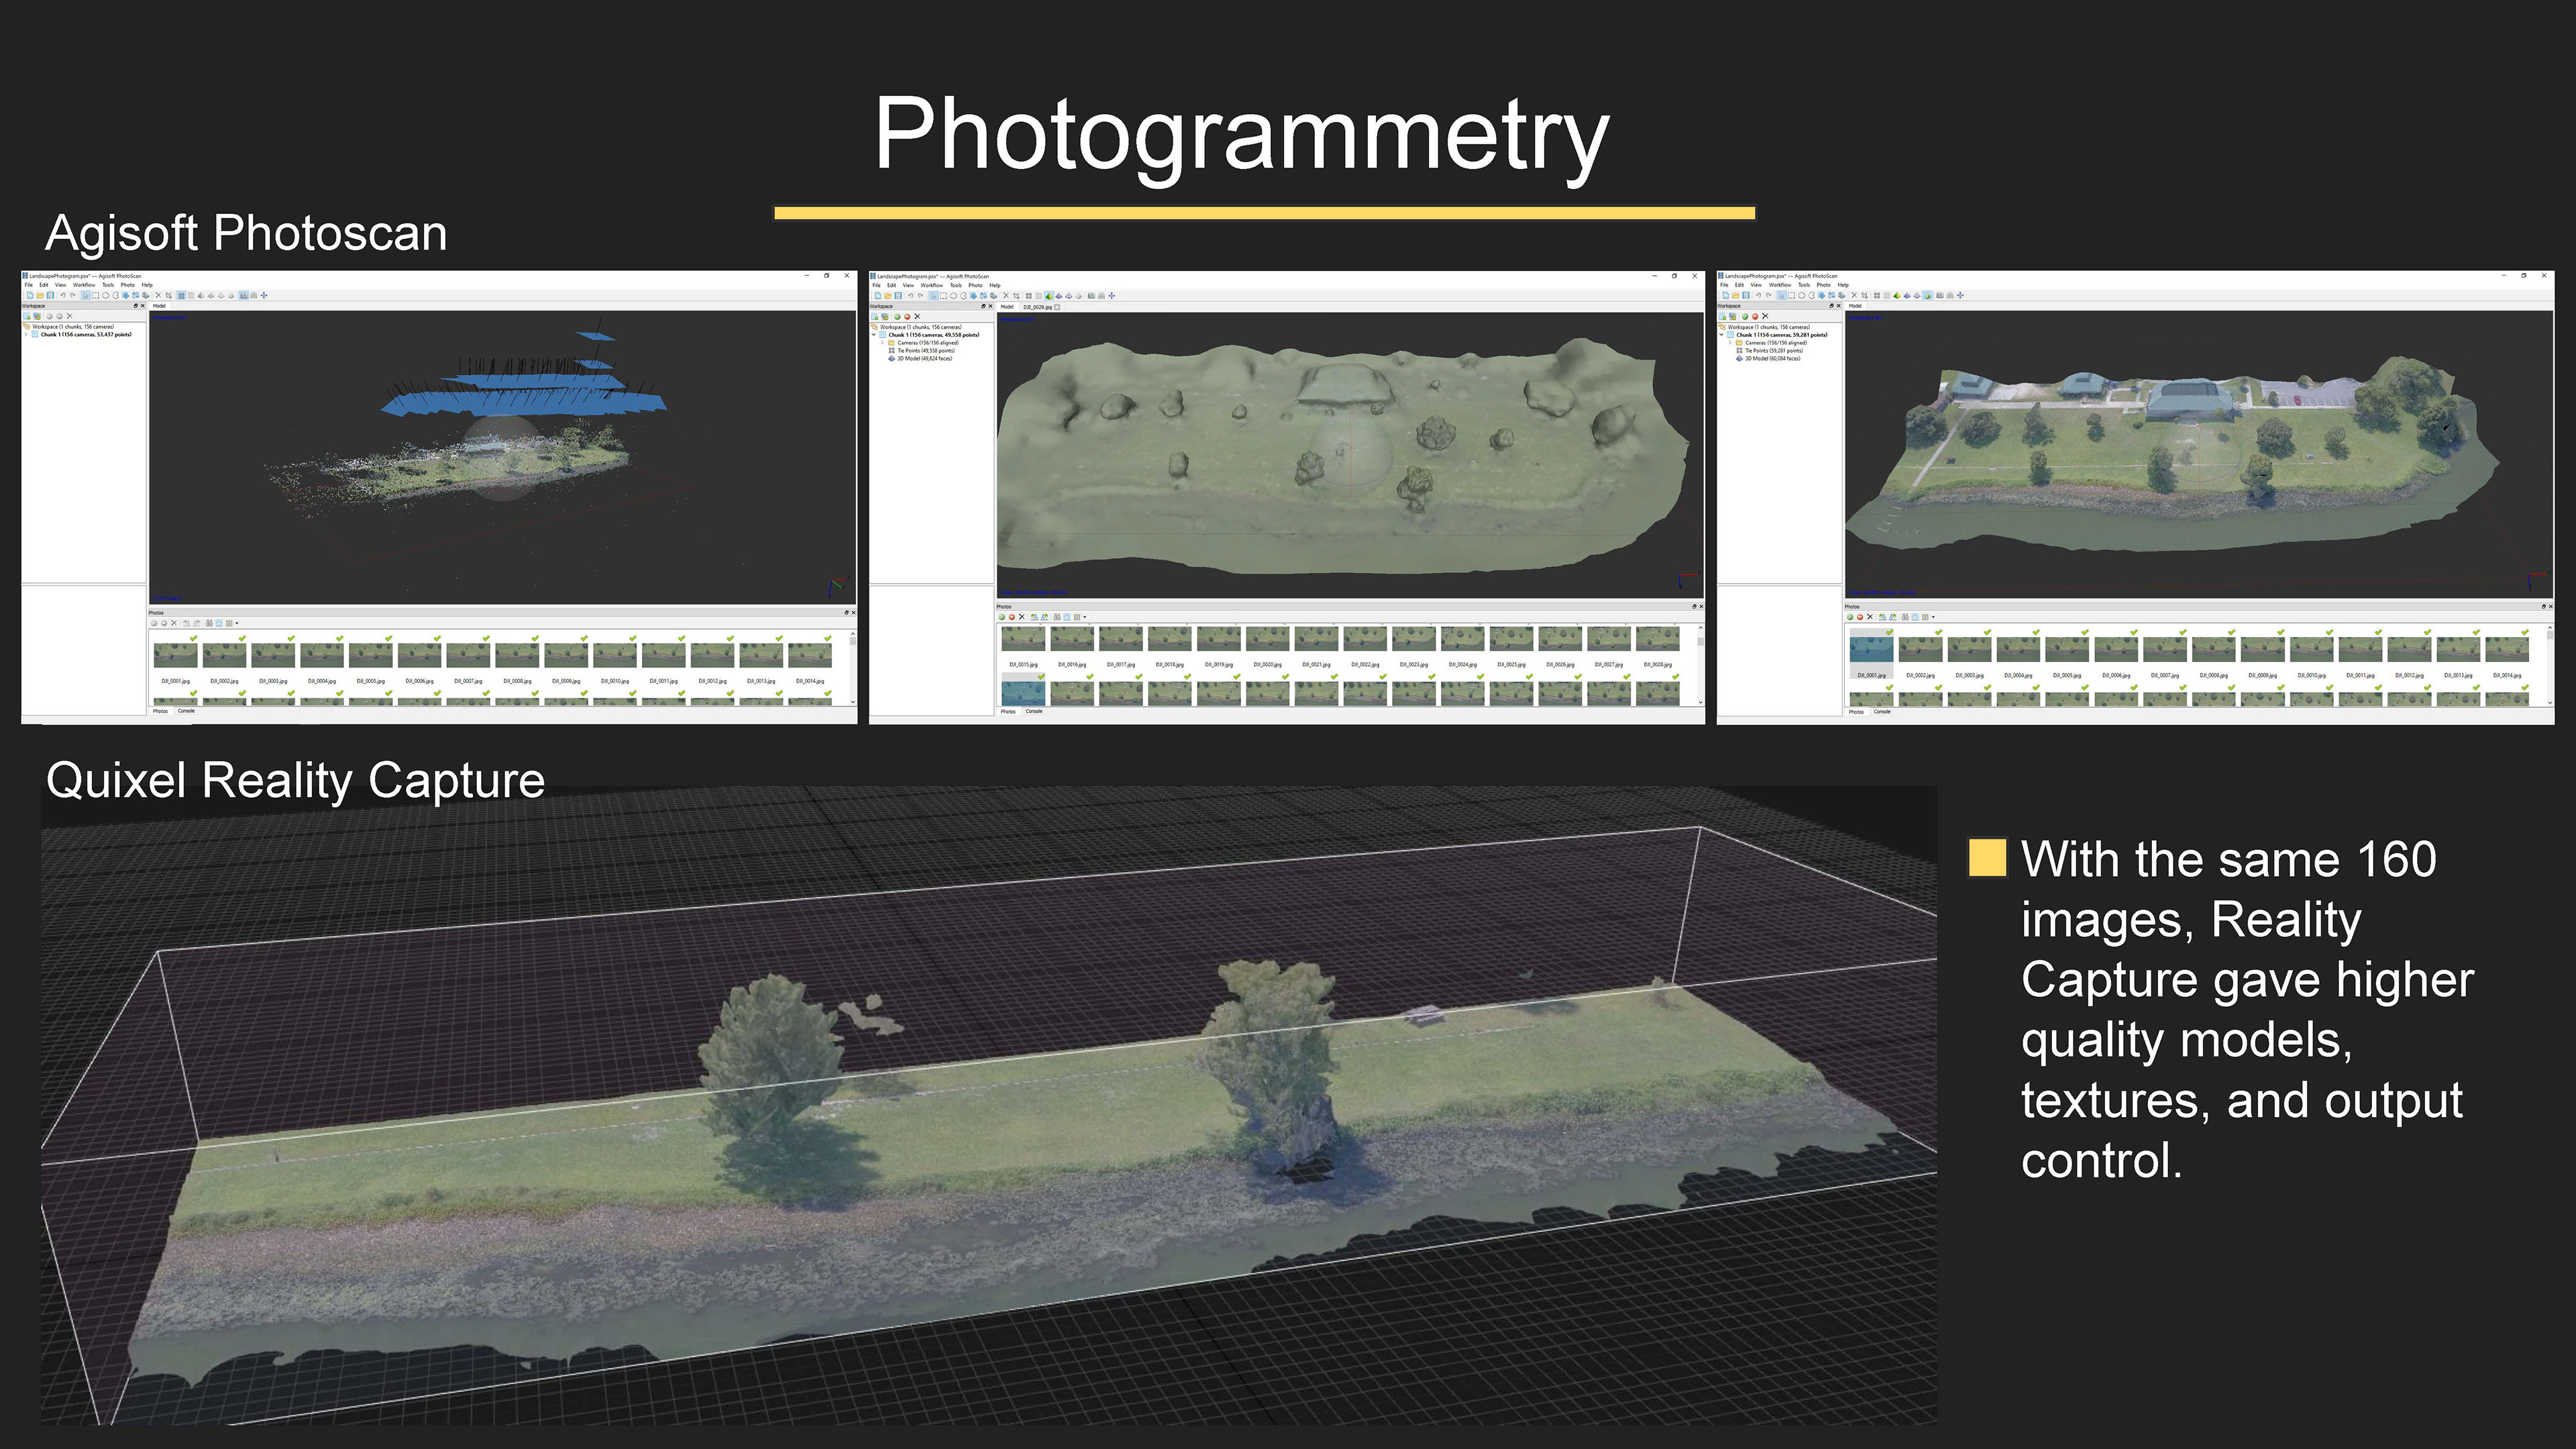This screenshot has width=2576, height=1449.
Task: Open Tools menu in middle PhotoScan window
Action: pyautogui.click(x=957, y=286)
